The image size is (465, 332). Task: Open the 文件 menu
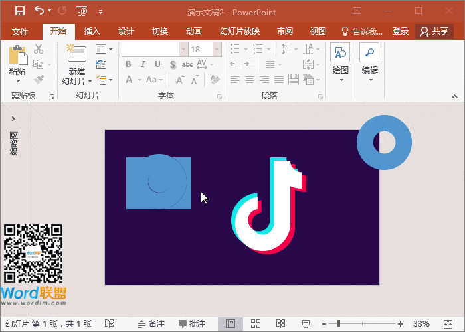click(x=20, y=31)
